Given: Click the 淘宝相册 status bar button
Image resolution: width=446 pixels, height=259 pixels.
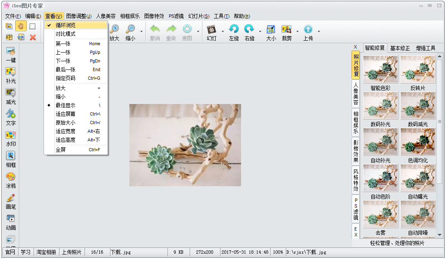Looking at the screenshot, I should click(46, 252).
